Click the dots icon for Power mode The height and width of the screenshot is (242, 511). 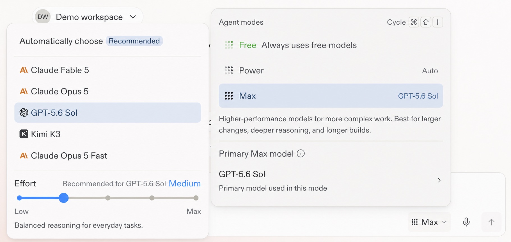229,71
